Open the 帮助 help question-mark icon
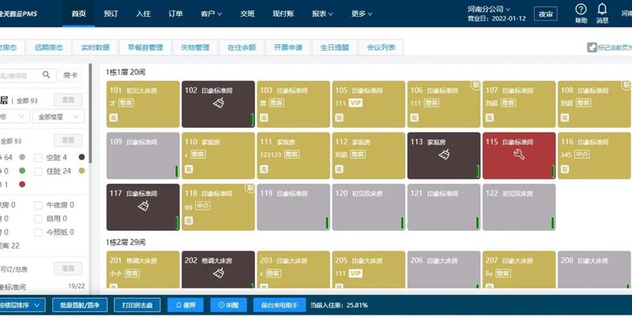This screenshot has width=632, height=316. click(x=581, y=9)
